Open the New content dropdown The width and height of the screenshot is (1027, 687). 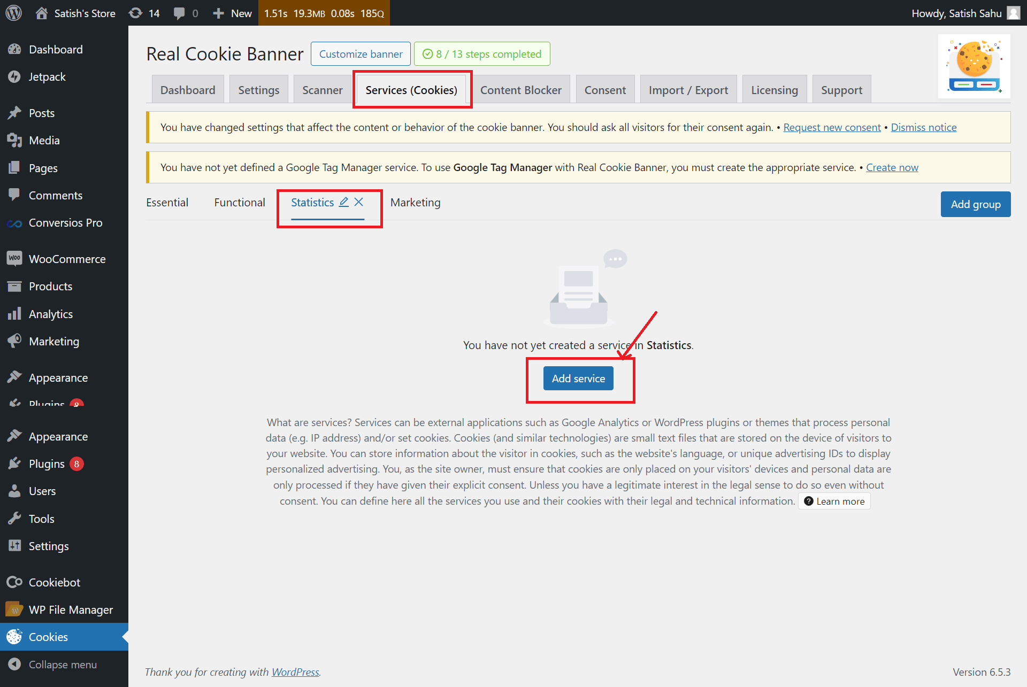click(231, 13)
